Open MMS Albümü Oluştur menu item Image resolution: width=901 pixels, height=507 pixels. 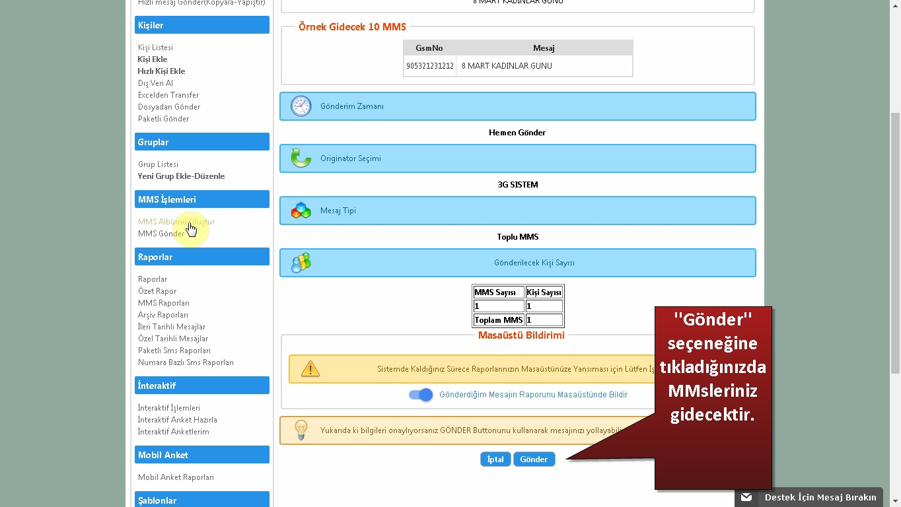point(176,222)
